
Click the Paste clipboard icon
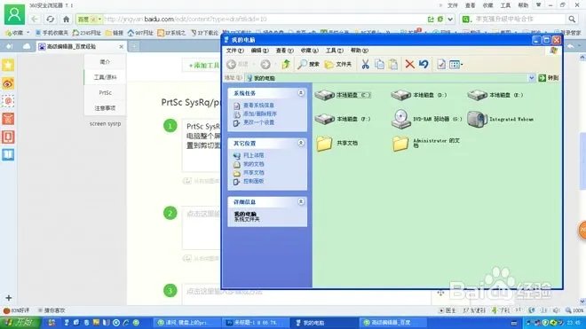(392, 64)
